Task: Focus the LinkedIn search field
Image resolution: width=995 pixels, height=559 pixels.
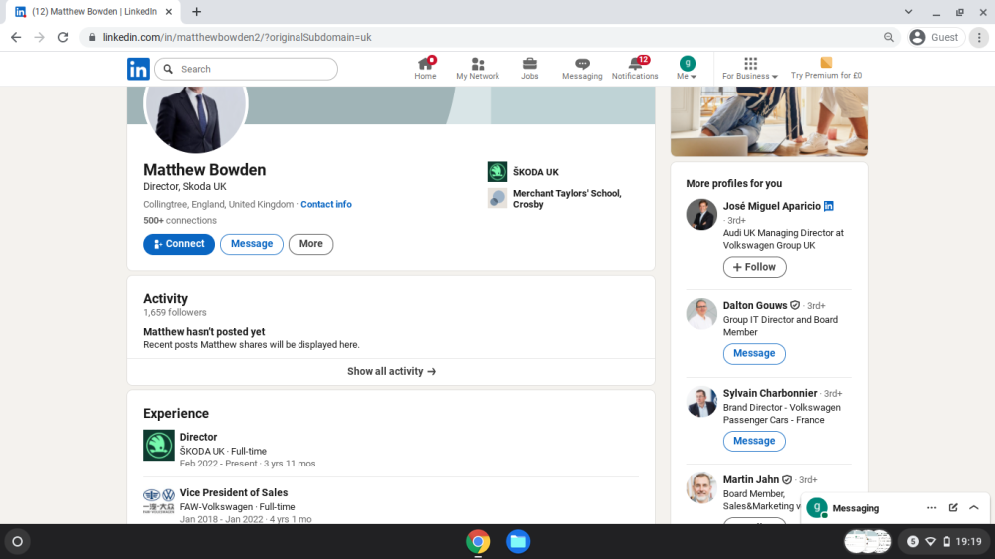Action: tap(246, 69)
